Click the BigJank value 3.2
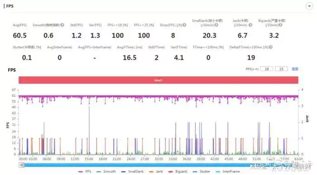This screenshot has width=317, height=175. pyautogui.click(x=274, y=36)
